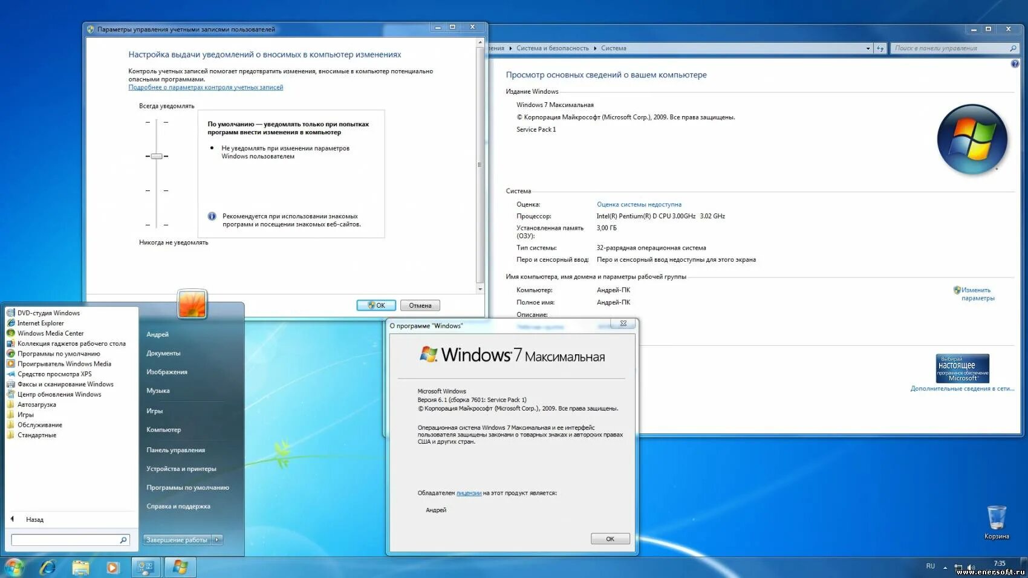1028x578 pixels.
Task: Open Windows Media Player taskbar icon
Action: tap(112, 567)
